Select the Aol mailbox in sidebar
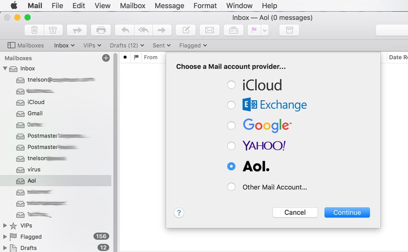Screen dimensions: 408x252 pos(56,180)
